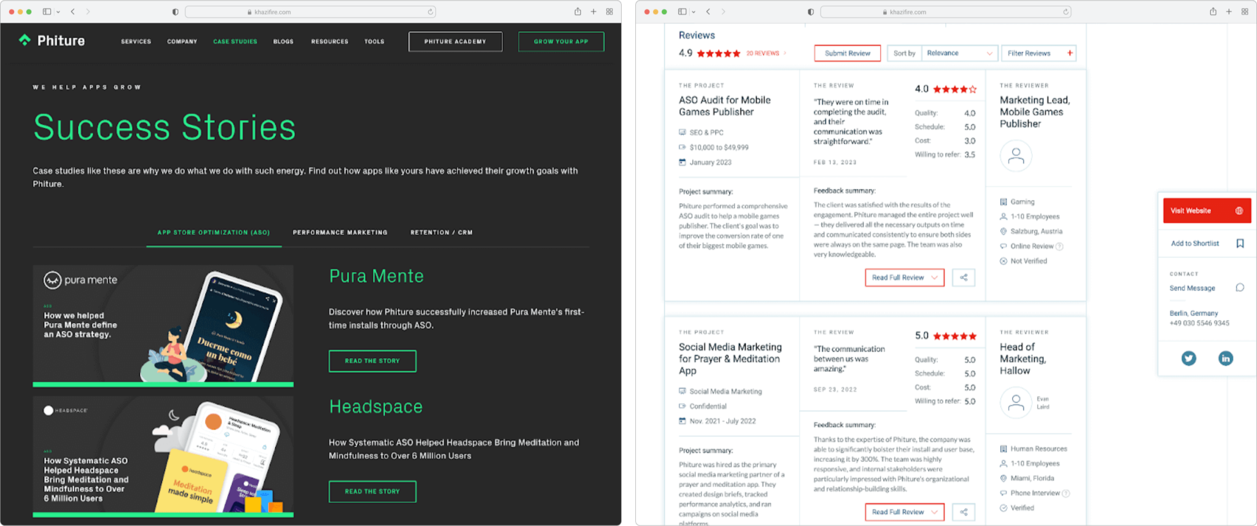Click reviewer avatar of Marketing Lead
Image resolution: width=1257 pixels, height=526 pixels.
(x=1016, y=156)
